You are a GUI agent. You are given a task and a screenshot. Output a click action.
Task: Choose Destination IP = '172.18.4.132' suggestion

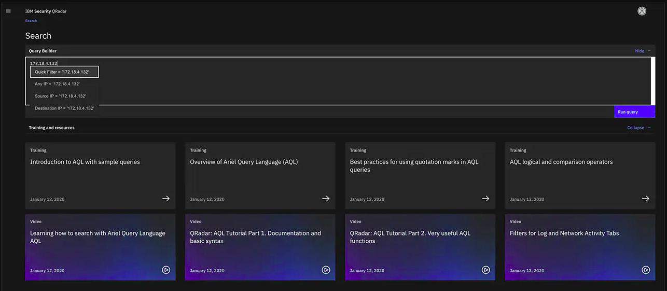pyautogui.click(x=64, y=108)
